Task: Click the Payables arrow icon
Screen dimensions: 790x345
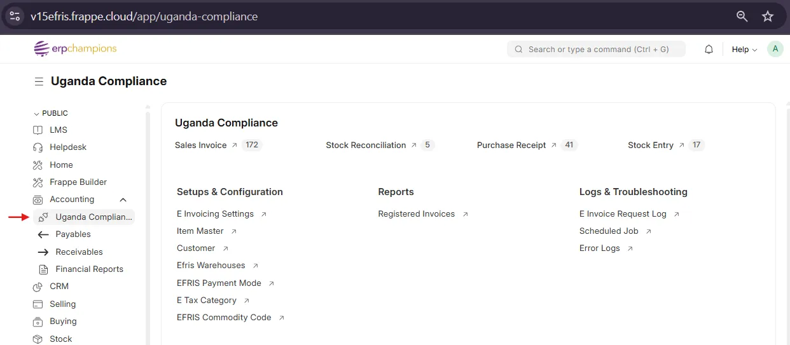Action: click(x=43, y=234)
